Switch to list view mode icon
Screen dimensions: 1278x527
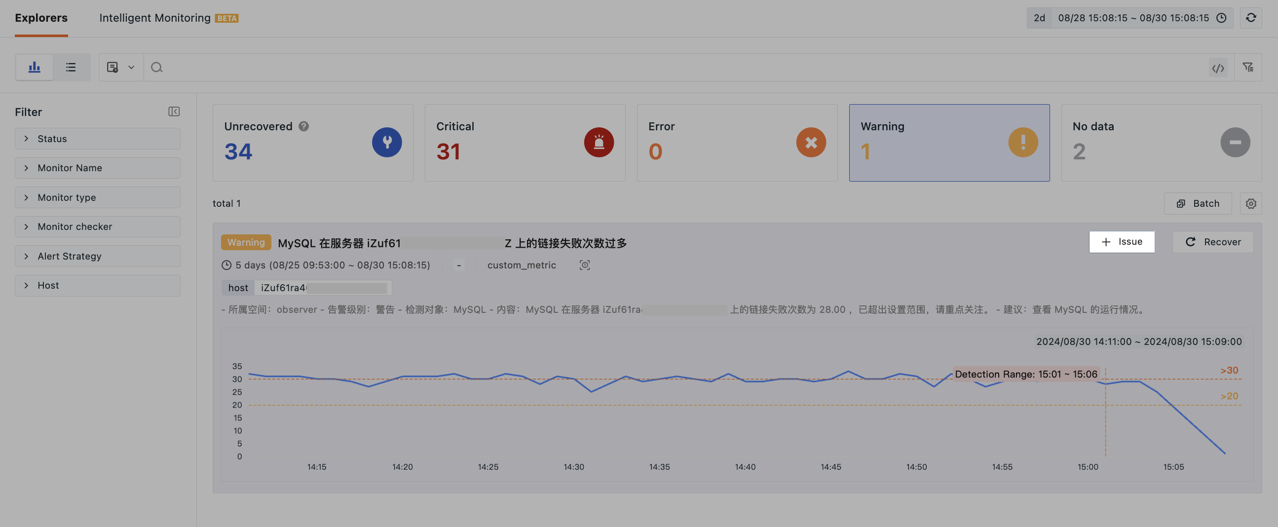71,67
